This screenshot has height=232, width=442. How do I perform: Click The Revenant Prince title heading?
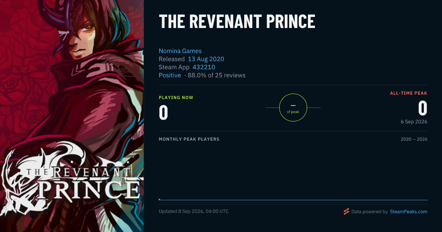point(237,22)
